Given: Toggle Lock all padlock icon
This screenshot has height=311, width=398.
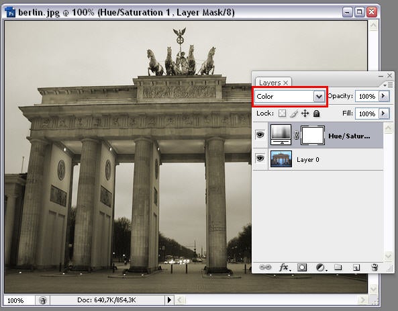Looking at the screenshot, I should point(316,114).
